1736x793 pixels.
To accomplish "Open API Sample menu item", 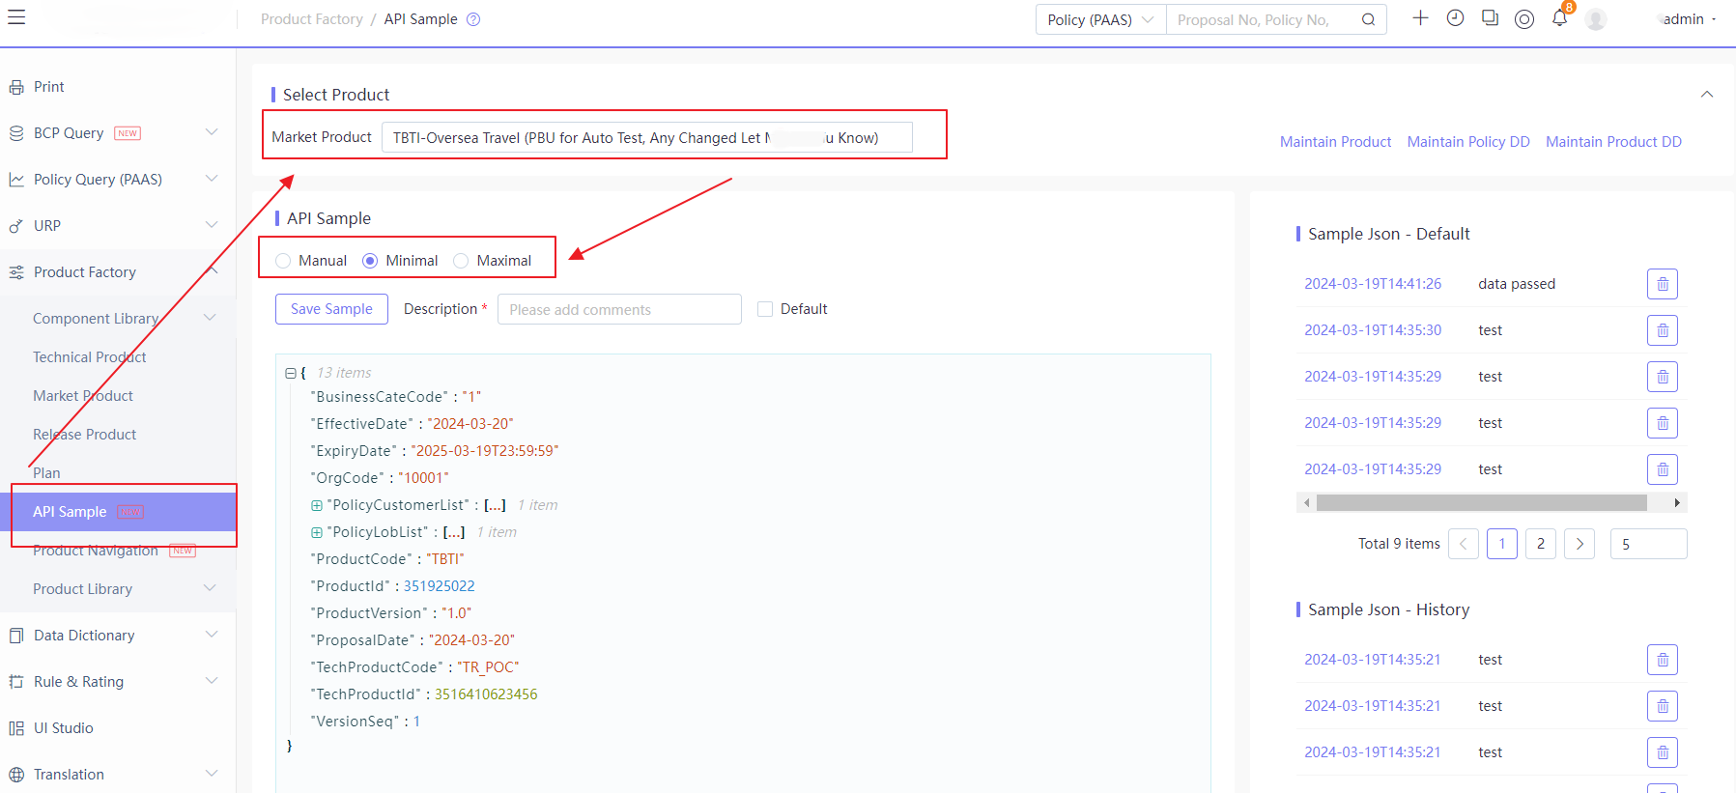I will coord(118,512).
